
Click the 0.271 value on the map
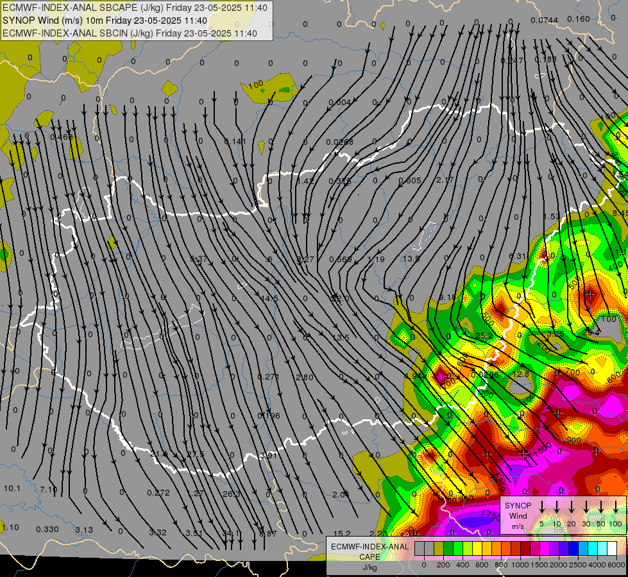[x=268, y=377]
